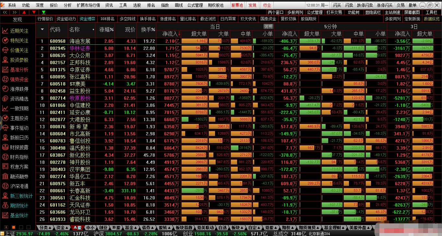Image resolution: width=442 pixels, height=236 pixels.
Task: Open the 选股 menu
Action: click(x=137, y=5)
